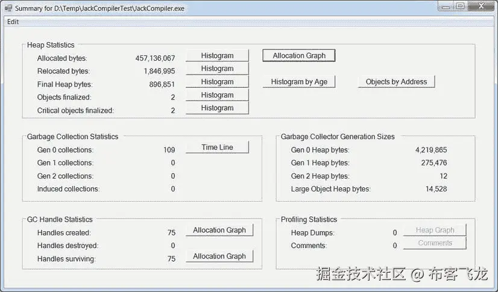Click the disabled Heap Graph button

(x=435, y=230)
